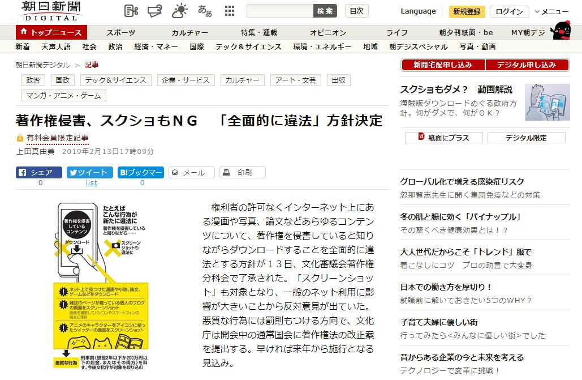
Task: Select the トップニュース tab
Action: point(51,32)
